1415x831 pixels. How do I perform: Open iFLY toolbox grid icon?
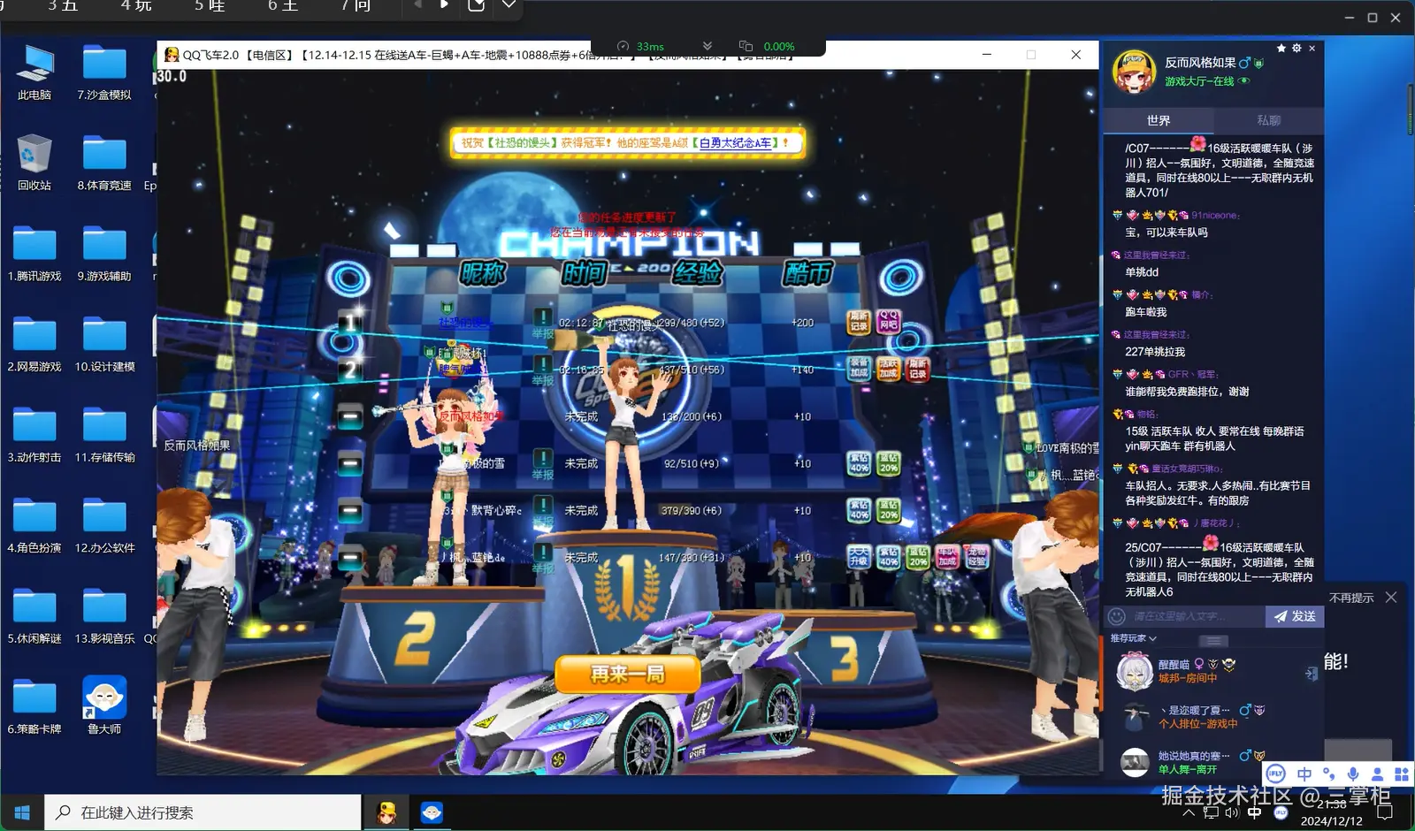click(1402, 774)
